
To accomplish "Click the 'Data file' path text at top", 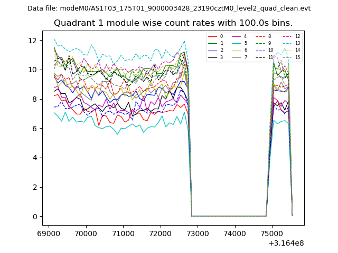I will pyautogui.click(x=169, y=8).
